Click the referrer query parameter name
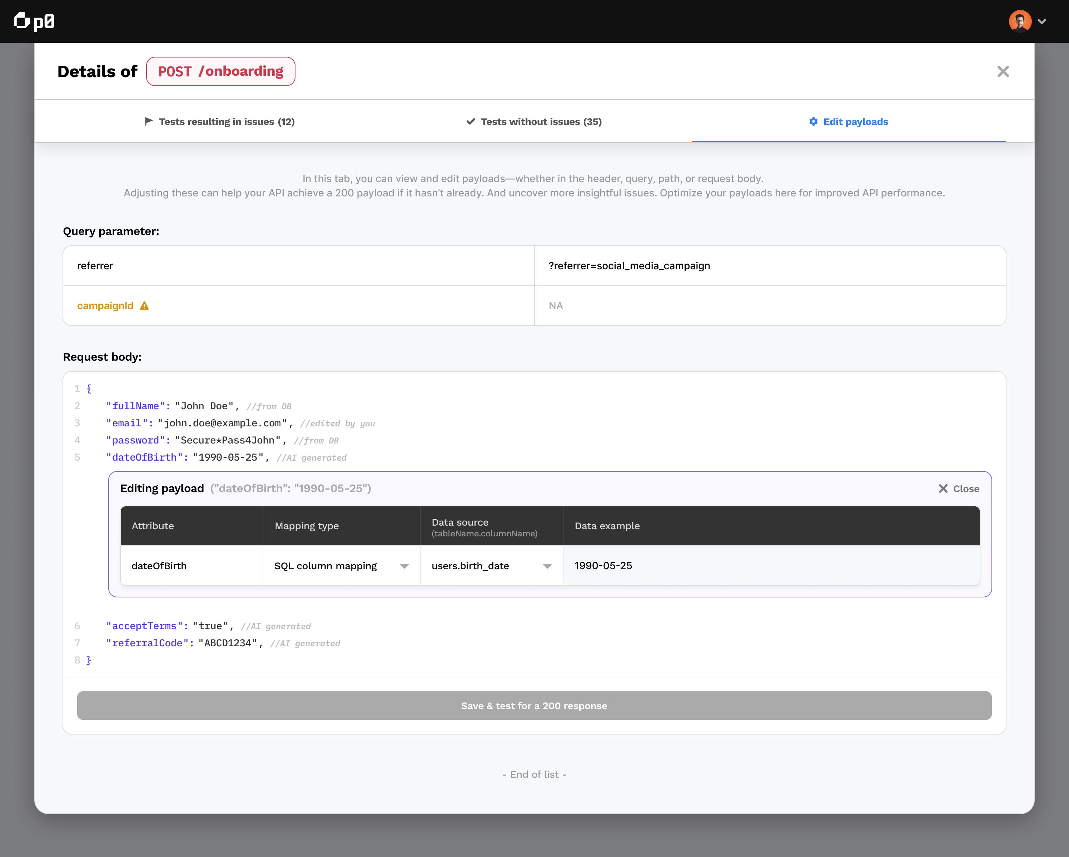The image size is (1069, 857). [x=95, y=266]
